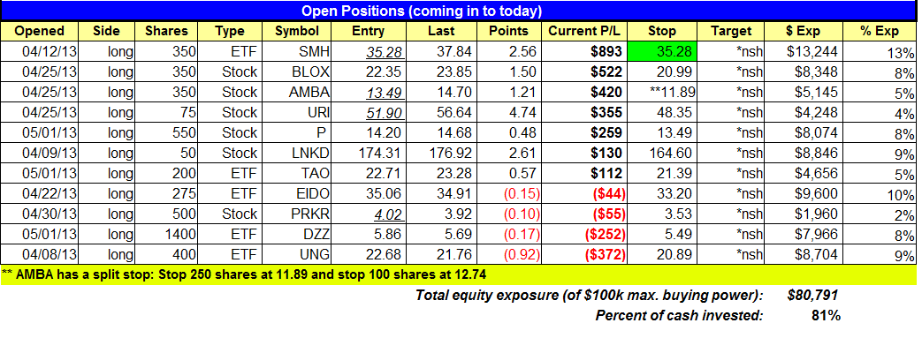Viewport: 922px width, 338px height.
Task: Click the total equity exposure value $80,791
Action: tap(812, 296)
